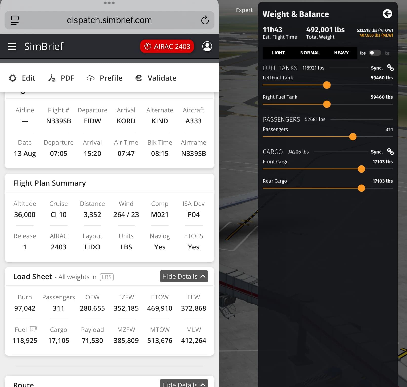Click the Left Fuel Tank slider handle
Image resolution: width=407 pixels, height=387 pixels.
327,85
